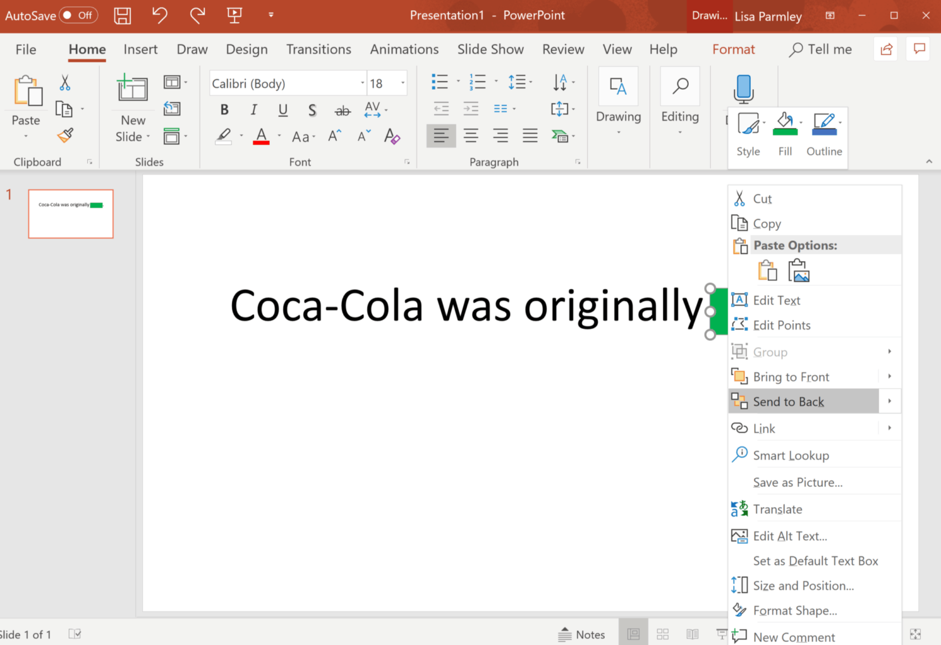Apply text highlight color
The image size is (941, 645).
coord(224,136)
